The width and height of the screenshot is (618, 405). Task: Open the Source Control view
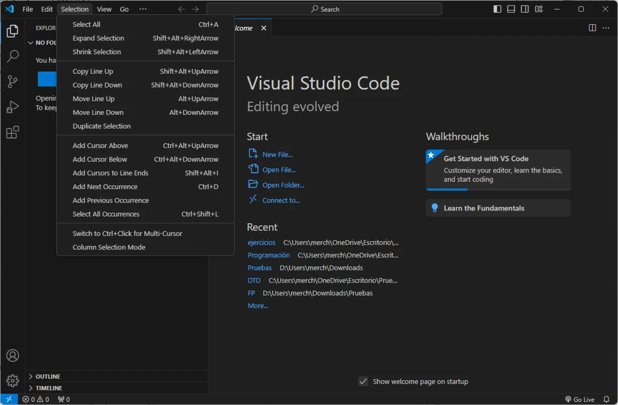13,82
